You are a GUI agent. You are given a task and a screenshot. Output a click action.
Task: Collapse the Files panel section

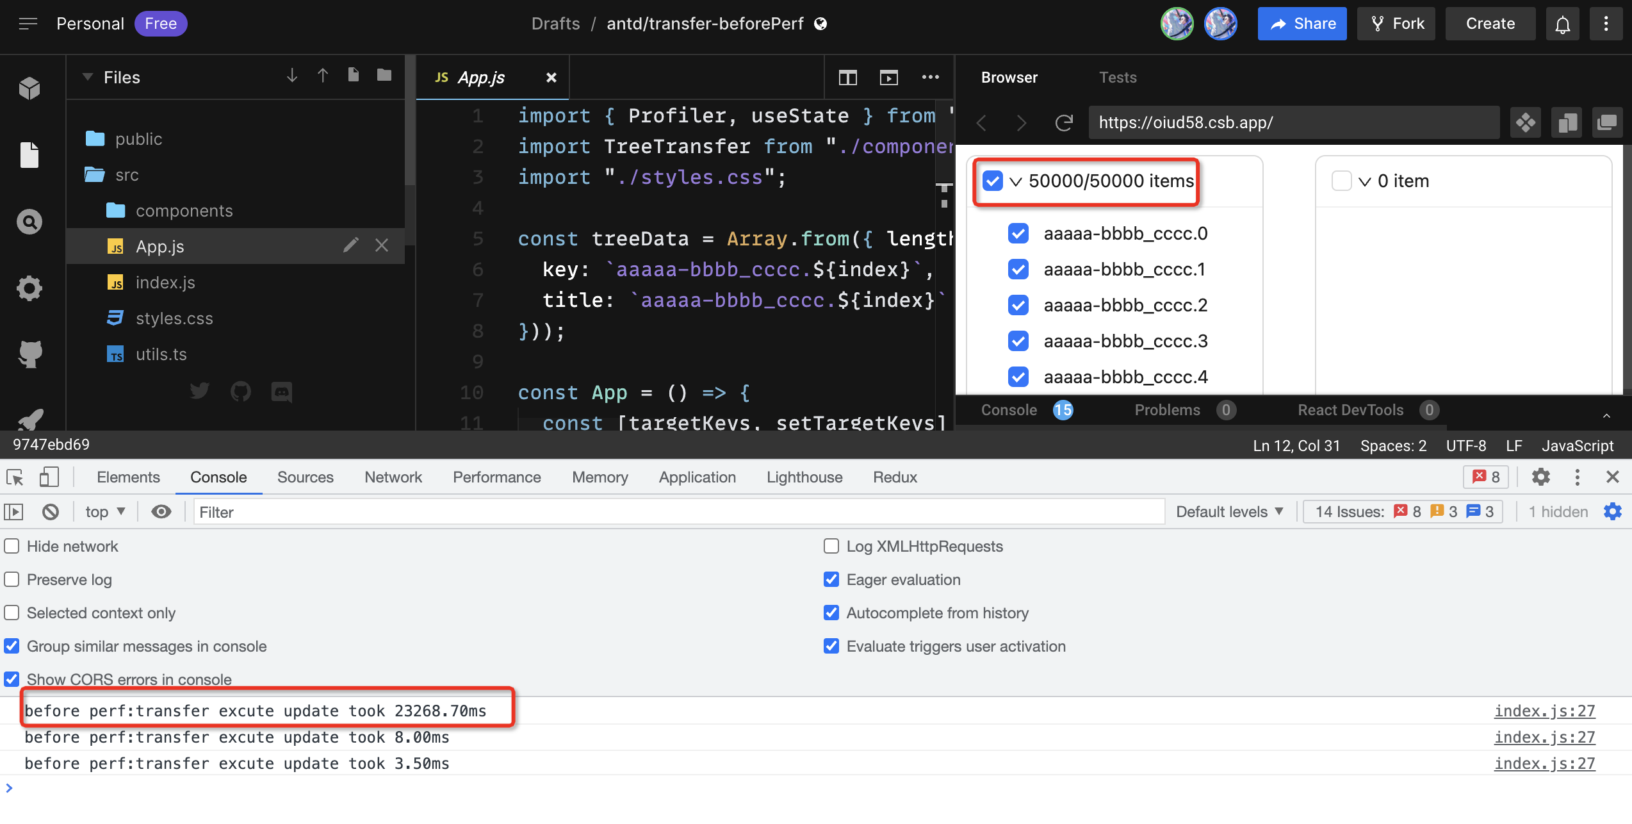[88, 78]
